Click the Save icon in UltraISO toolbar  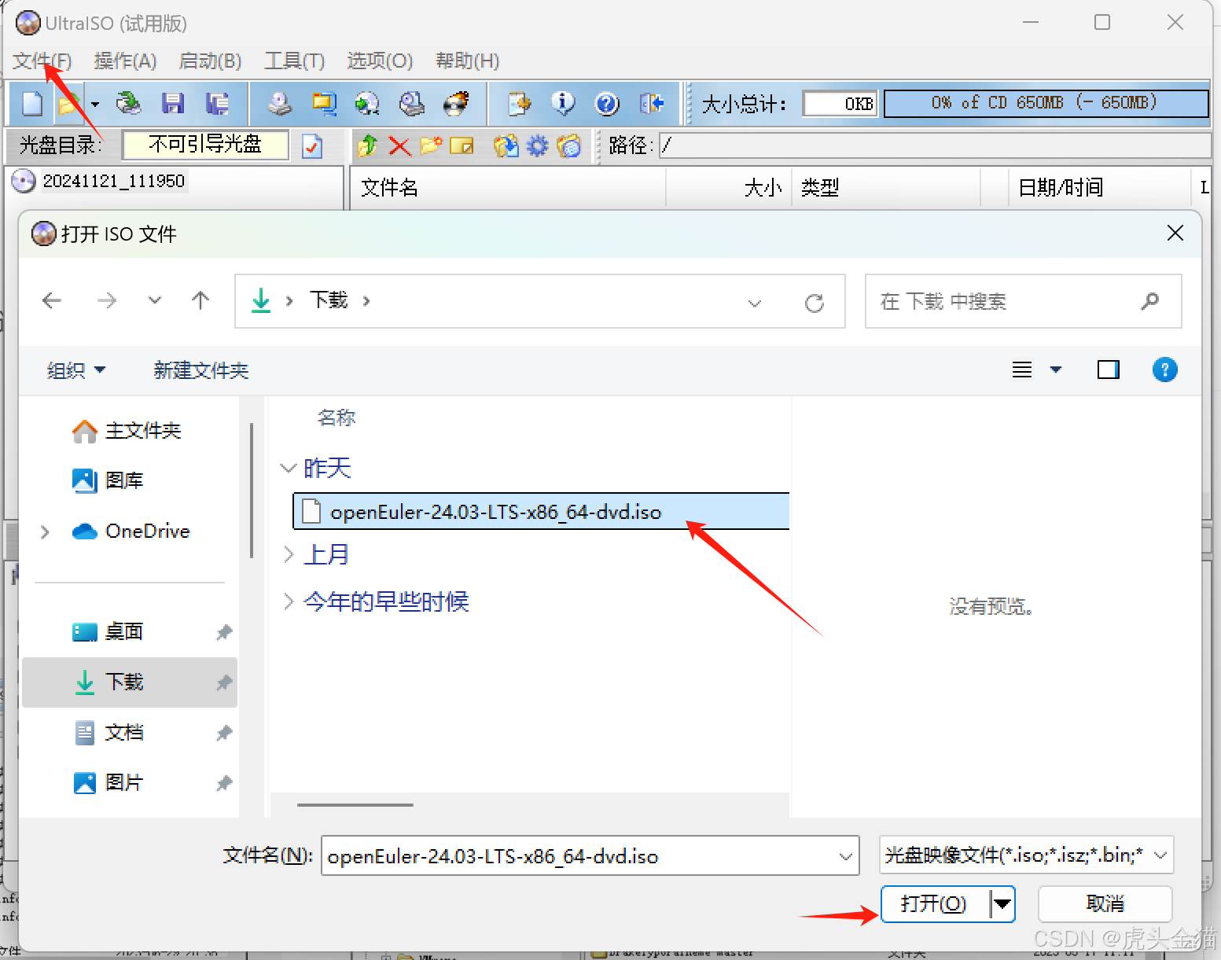pyautogui.click(x=172, y=103)
